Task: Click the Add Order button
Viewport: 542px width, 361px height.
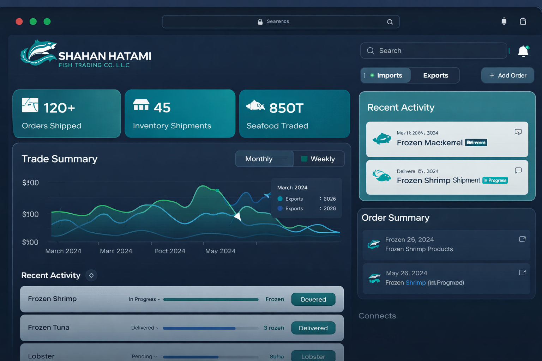Action: coord(507,75)
